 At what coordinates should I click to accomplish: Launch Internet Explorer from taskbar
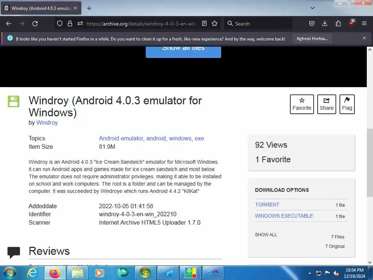pos(32,273)
